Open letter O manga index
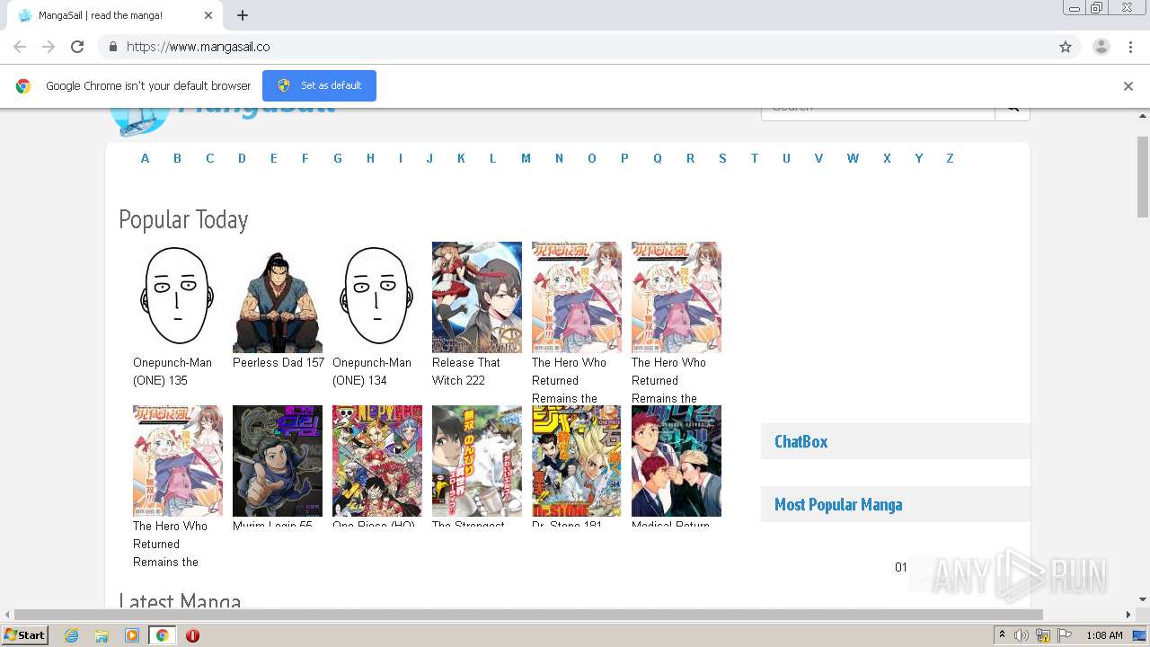This screenshot has width=1150, height=647. click(x=591, y=158)
